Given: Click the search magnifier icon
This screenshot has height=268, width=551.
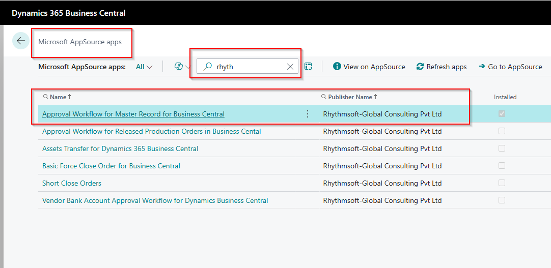Looking at the screenshot, I should click(208, 66).
